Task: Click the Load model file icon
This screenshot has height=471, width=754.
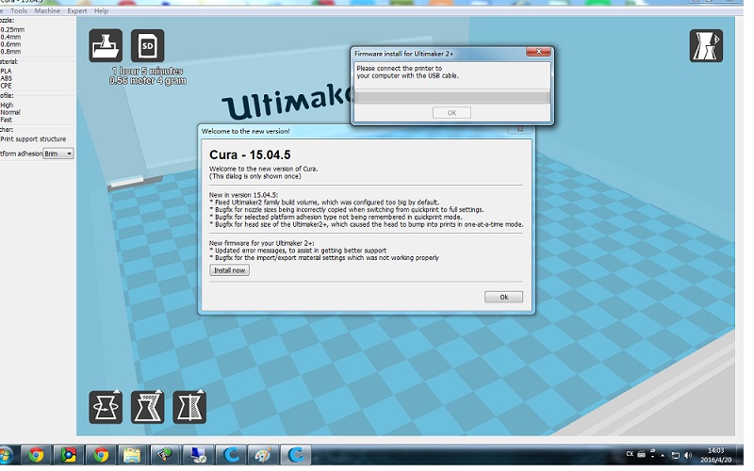Action: click(x=106, y=45)
